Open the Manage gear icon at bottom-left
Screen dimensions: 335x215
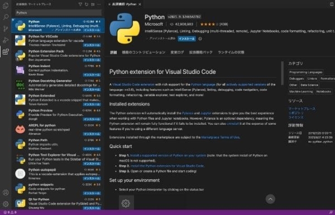point(6,204)
